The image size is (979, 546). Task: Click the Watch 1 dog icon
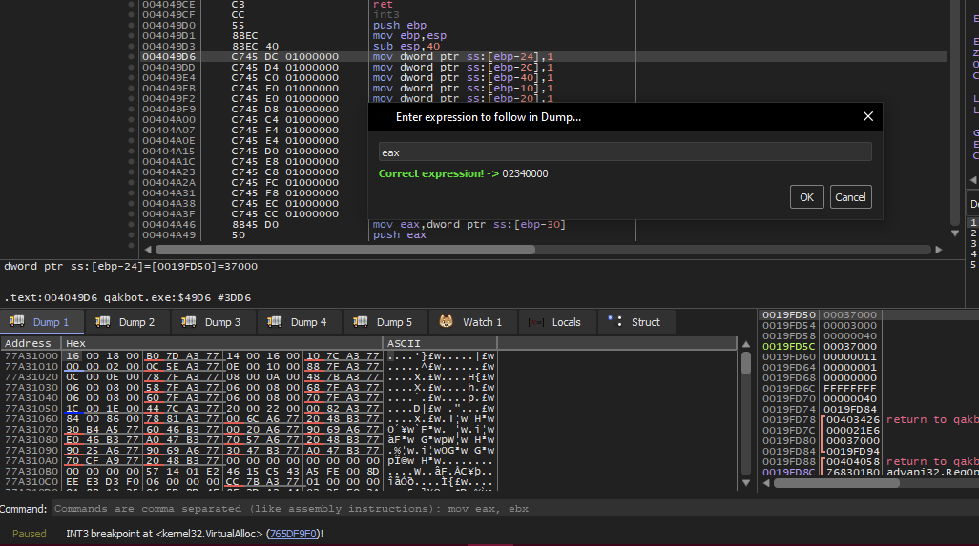coord(446,322)
